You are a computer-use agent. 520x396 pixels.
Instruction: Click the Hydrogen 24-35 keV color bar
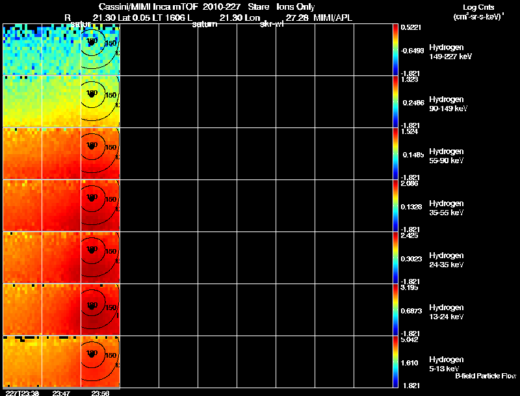(395, 257)
